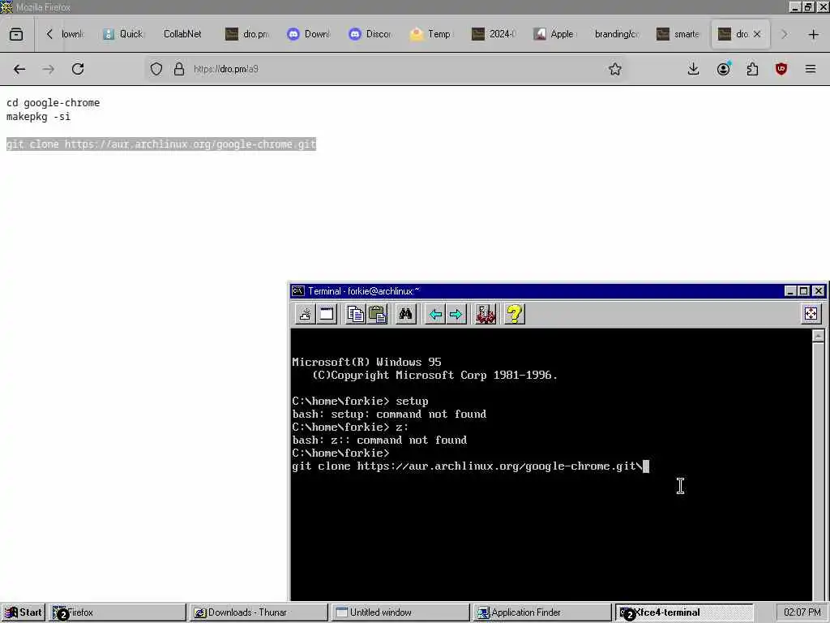The height and width of the screenshot is (623, 830).
Task: Switch to the smarte tab
Action: (x=678, y=34)
